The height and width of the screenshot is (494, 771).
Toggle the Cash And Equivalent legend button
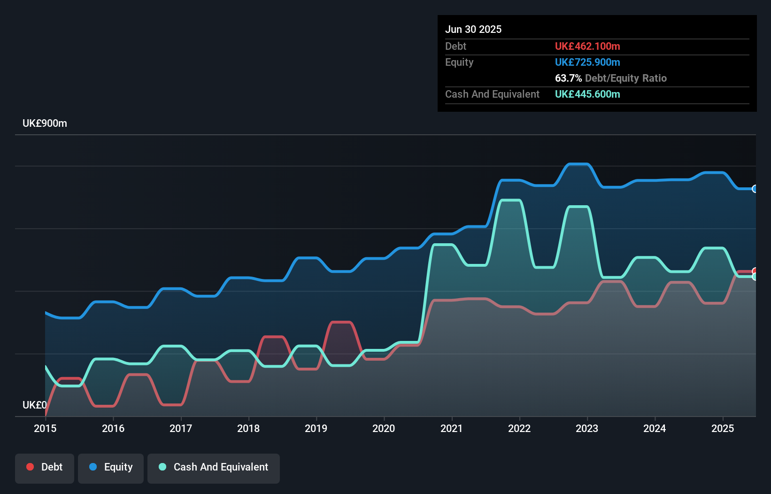click(214, 468)
